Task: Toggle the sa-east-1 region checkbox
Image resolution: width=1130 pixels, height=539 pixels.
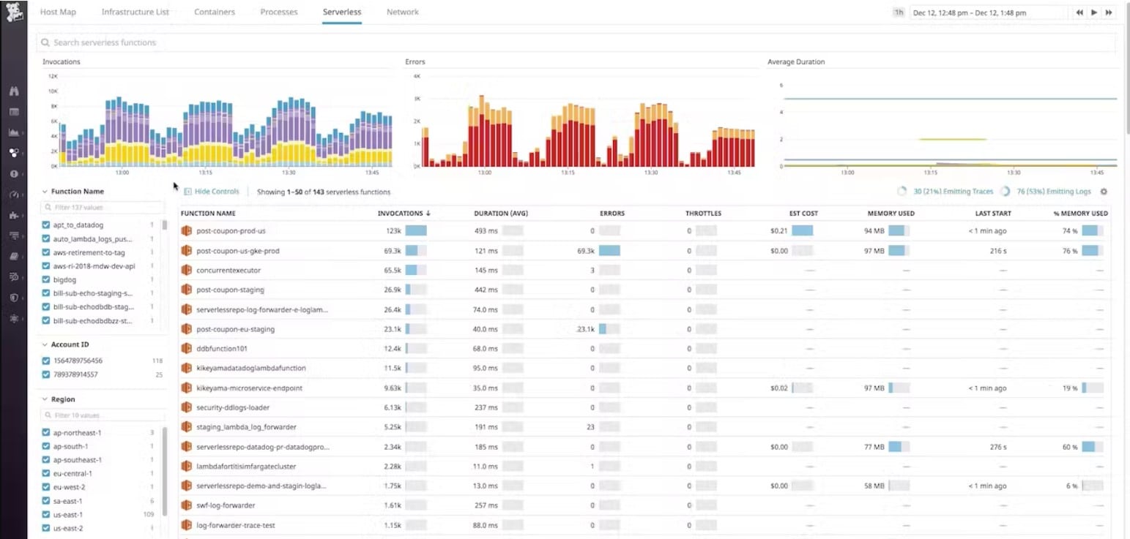Action: coord(46,501)
